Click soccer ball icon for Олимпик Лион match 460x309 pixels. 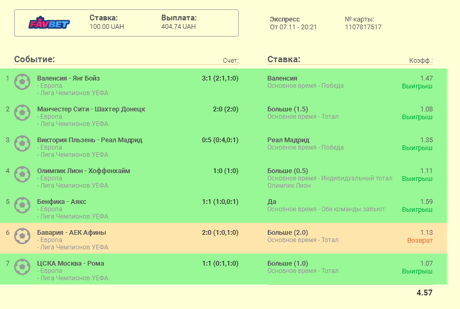click(x=22, y=174)
